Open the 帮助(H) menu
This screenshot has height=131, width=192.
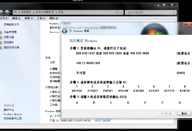pos(54,18)
